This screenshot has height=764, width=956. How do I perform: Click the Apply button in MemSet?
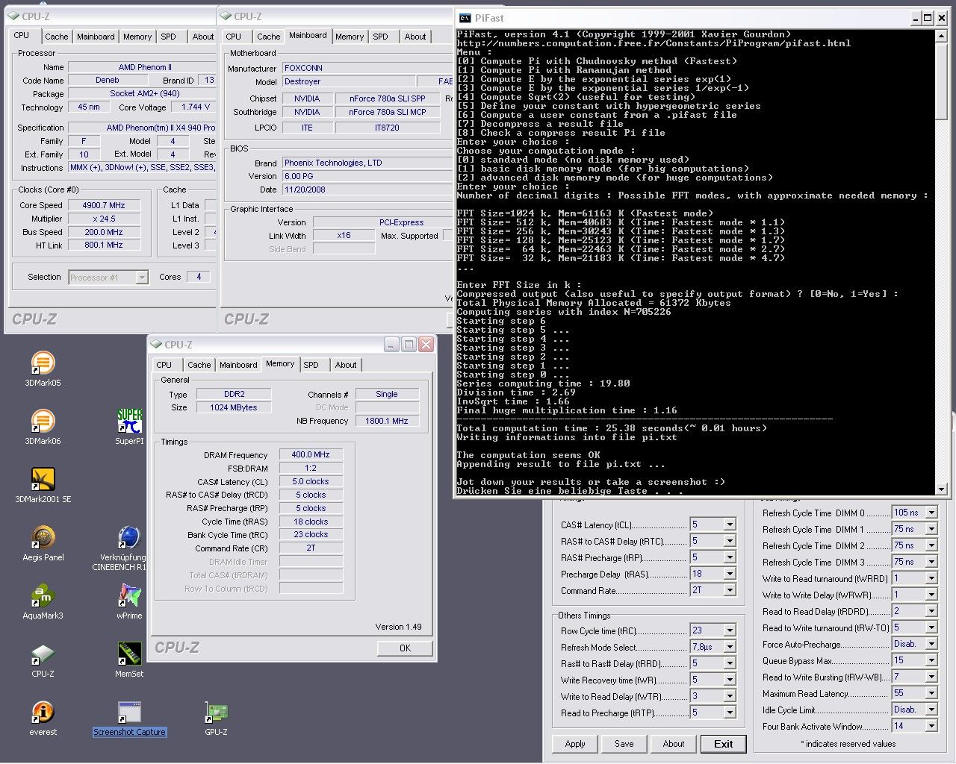(575, 744)
